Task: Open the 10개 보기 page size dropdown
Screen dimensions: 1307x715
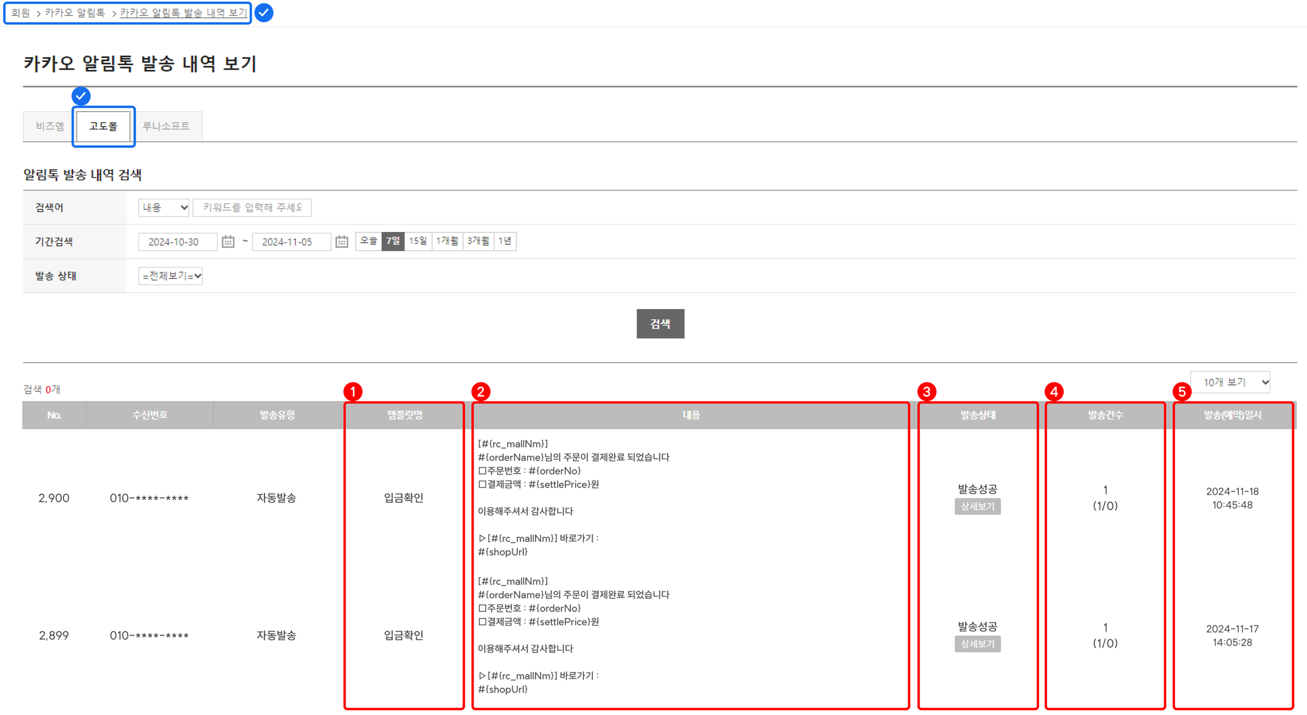Action: pos(1230,382)
